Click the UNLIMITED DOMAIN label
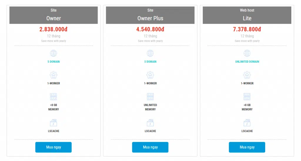The height and width of the screenshot is (161, 301). 247,61
